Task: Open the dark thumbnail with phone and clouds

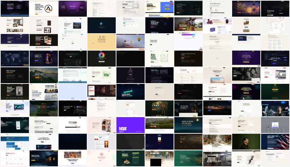Action: point(15,125)
